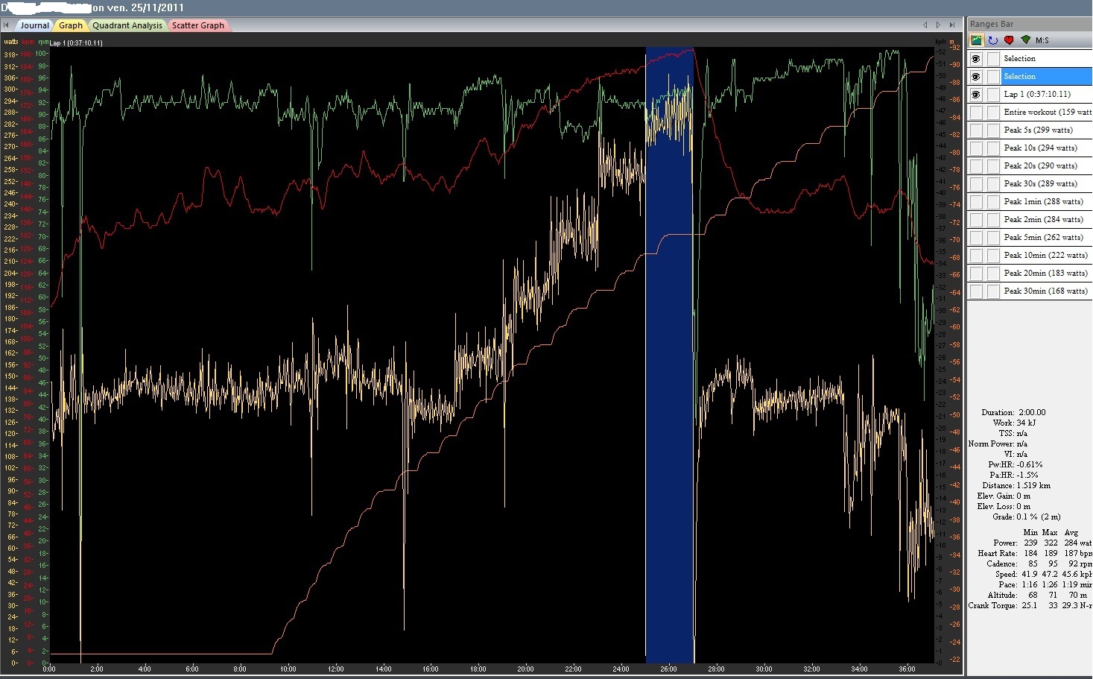Show the Entire workout range

tap(975, 113)
